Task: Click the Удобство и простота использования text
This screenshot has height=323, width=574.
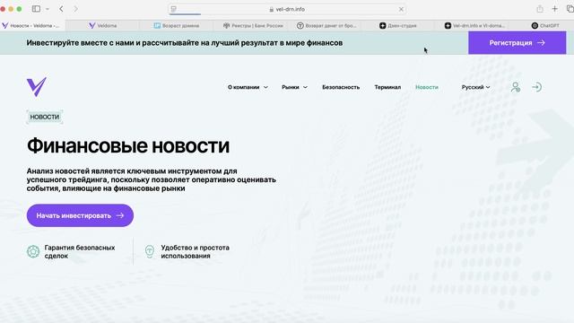Action: coord(196,251)
